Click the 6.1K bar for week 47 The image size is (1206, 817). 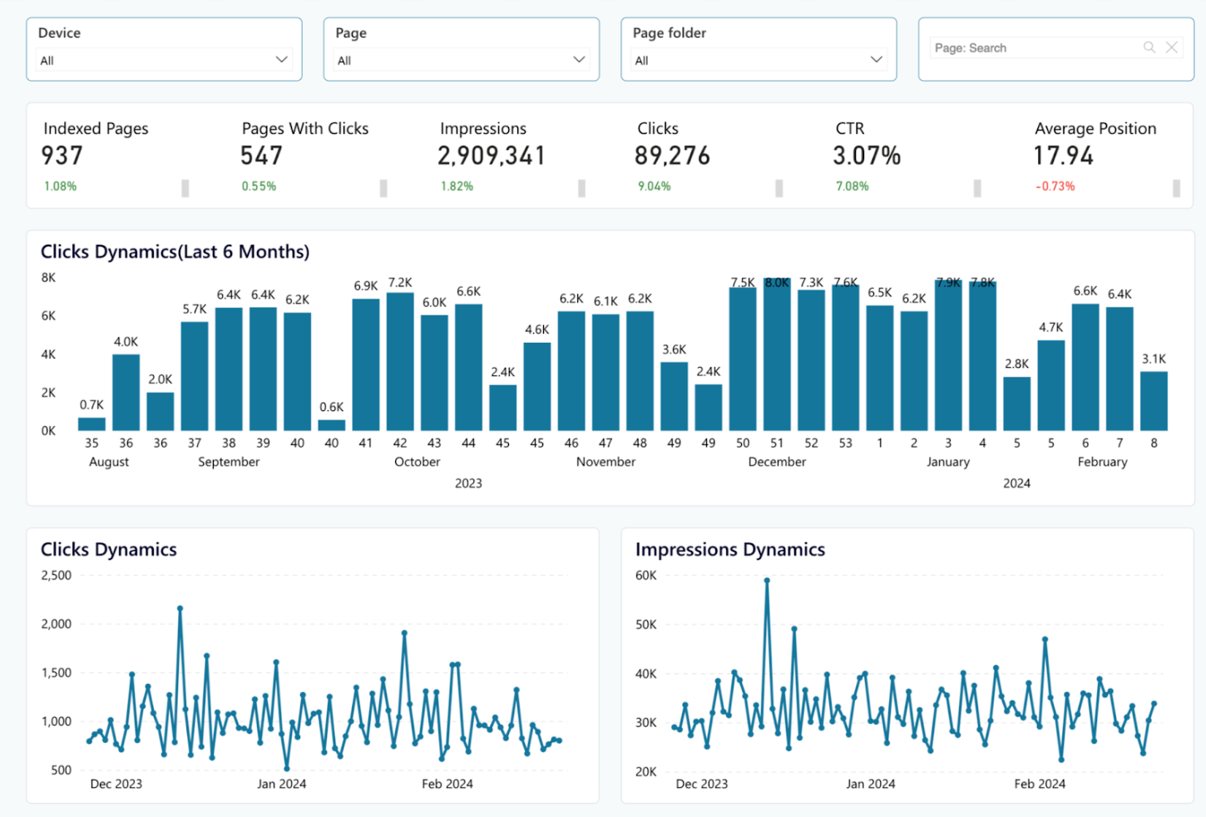605,372
